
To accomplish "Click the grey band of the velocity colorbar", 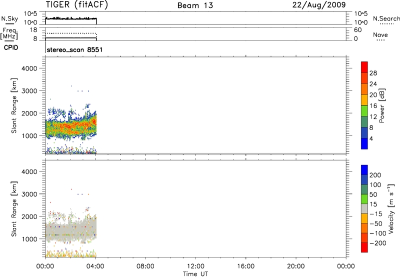I will 364,208.
